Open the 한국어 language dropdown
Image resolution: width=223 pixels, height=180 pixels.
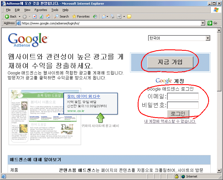pos(179,38)
